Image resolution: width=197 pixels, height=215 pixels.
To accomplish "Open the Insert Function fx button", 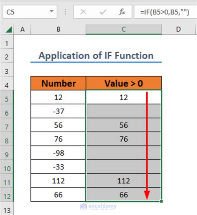I will (x=122, y=12).
